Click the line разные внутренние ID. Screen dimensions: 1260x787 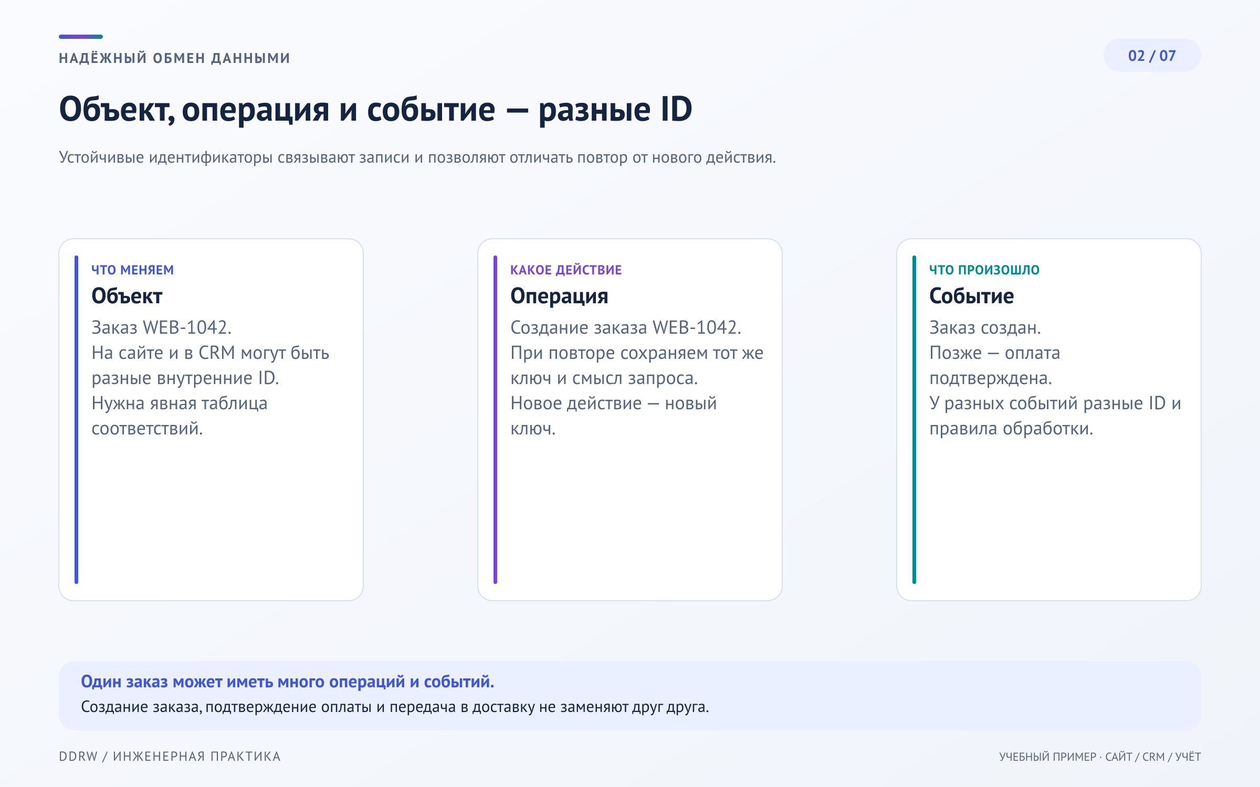click(185, 378)
